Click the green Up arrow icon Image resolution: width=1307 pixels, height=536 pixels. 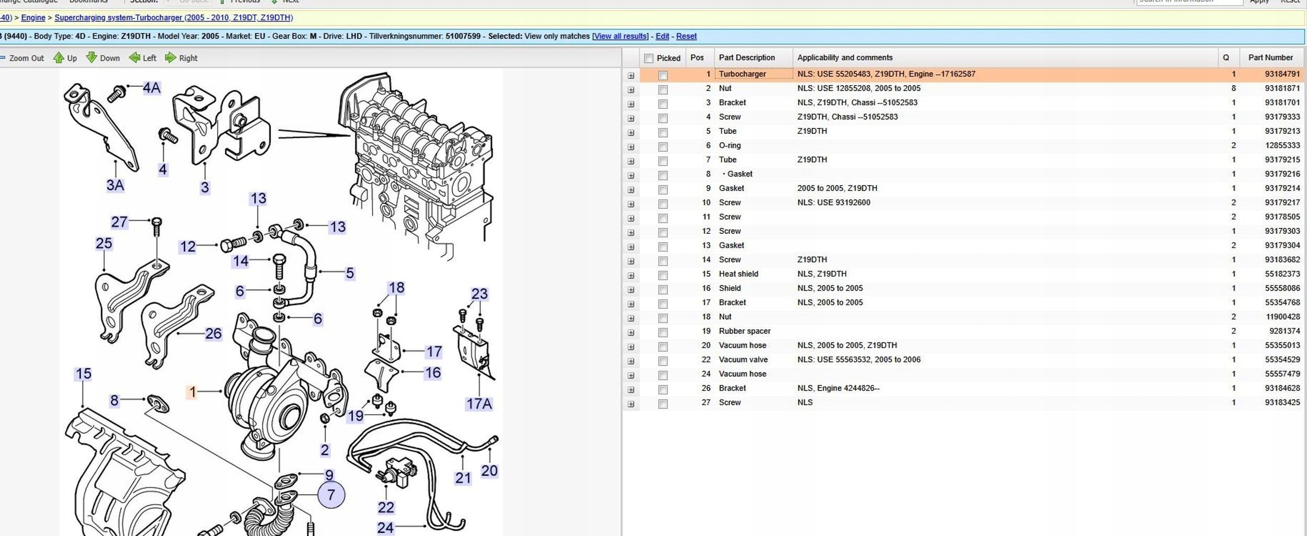pos(59,58)
